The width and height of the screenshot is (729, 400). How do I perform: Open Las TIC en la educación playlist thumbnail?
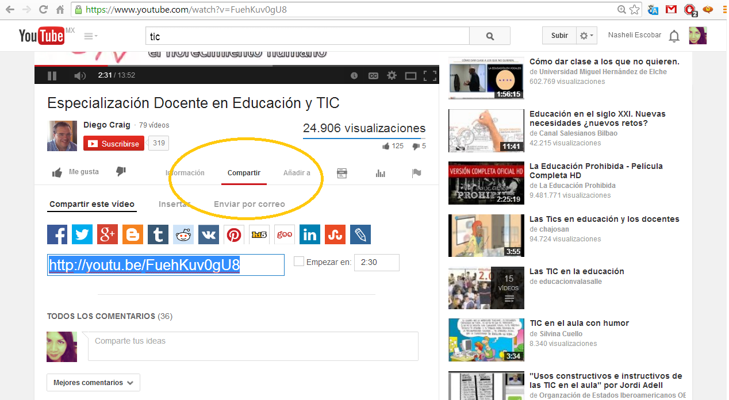pos(486,288)
